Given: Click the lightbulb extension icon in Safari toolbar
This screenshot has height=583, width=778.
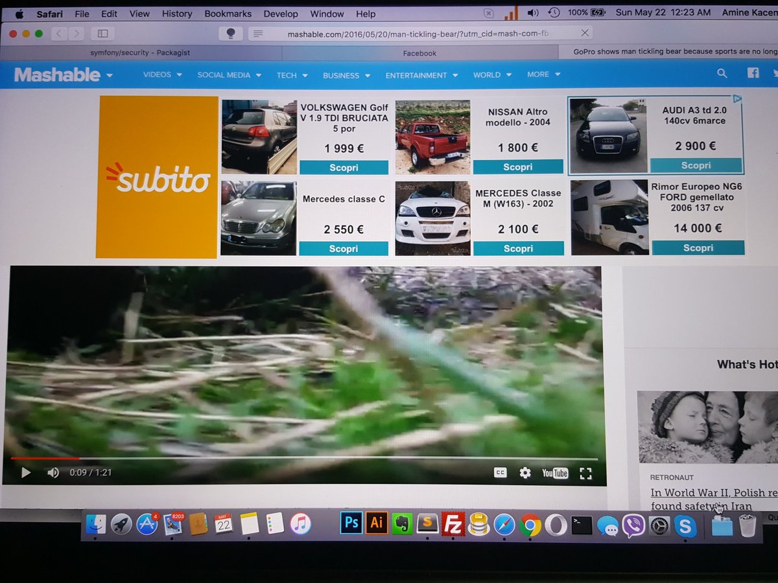Looking at the screenshot, I should (x=230, y=33).
